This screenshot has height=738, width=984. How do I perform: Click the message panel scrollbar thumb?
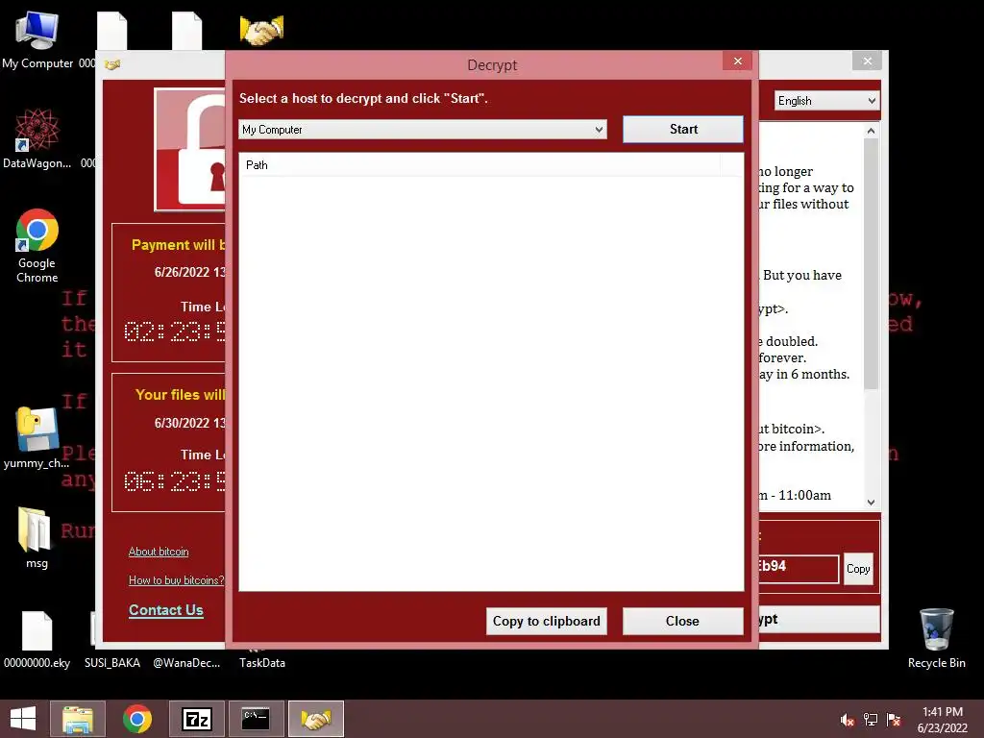[871, 263]
